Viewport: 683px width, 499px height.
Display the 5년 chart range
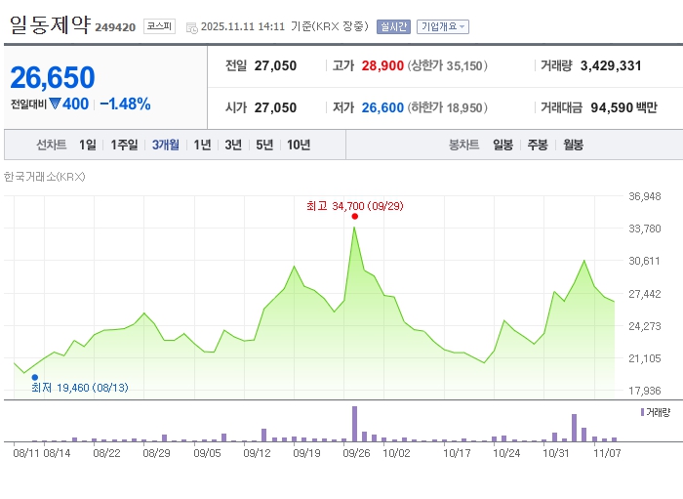(264, 145)
